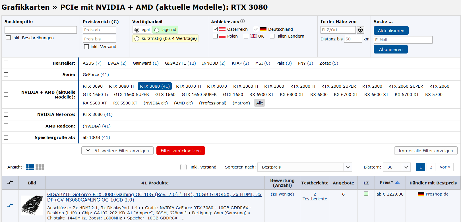
Task: Click the vor » next page button
Action: [445, 167]
